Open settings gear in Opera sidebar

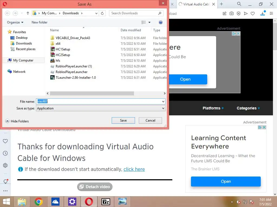5,165
